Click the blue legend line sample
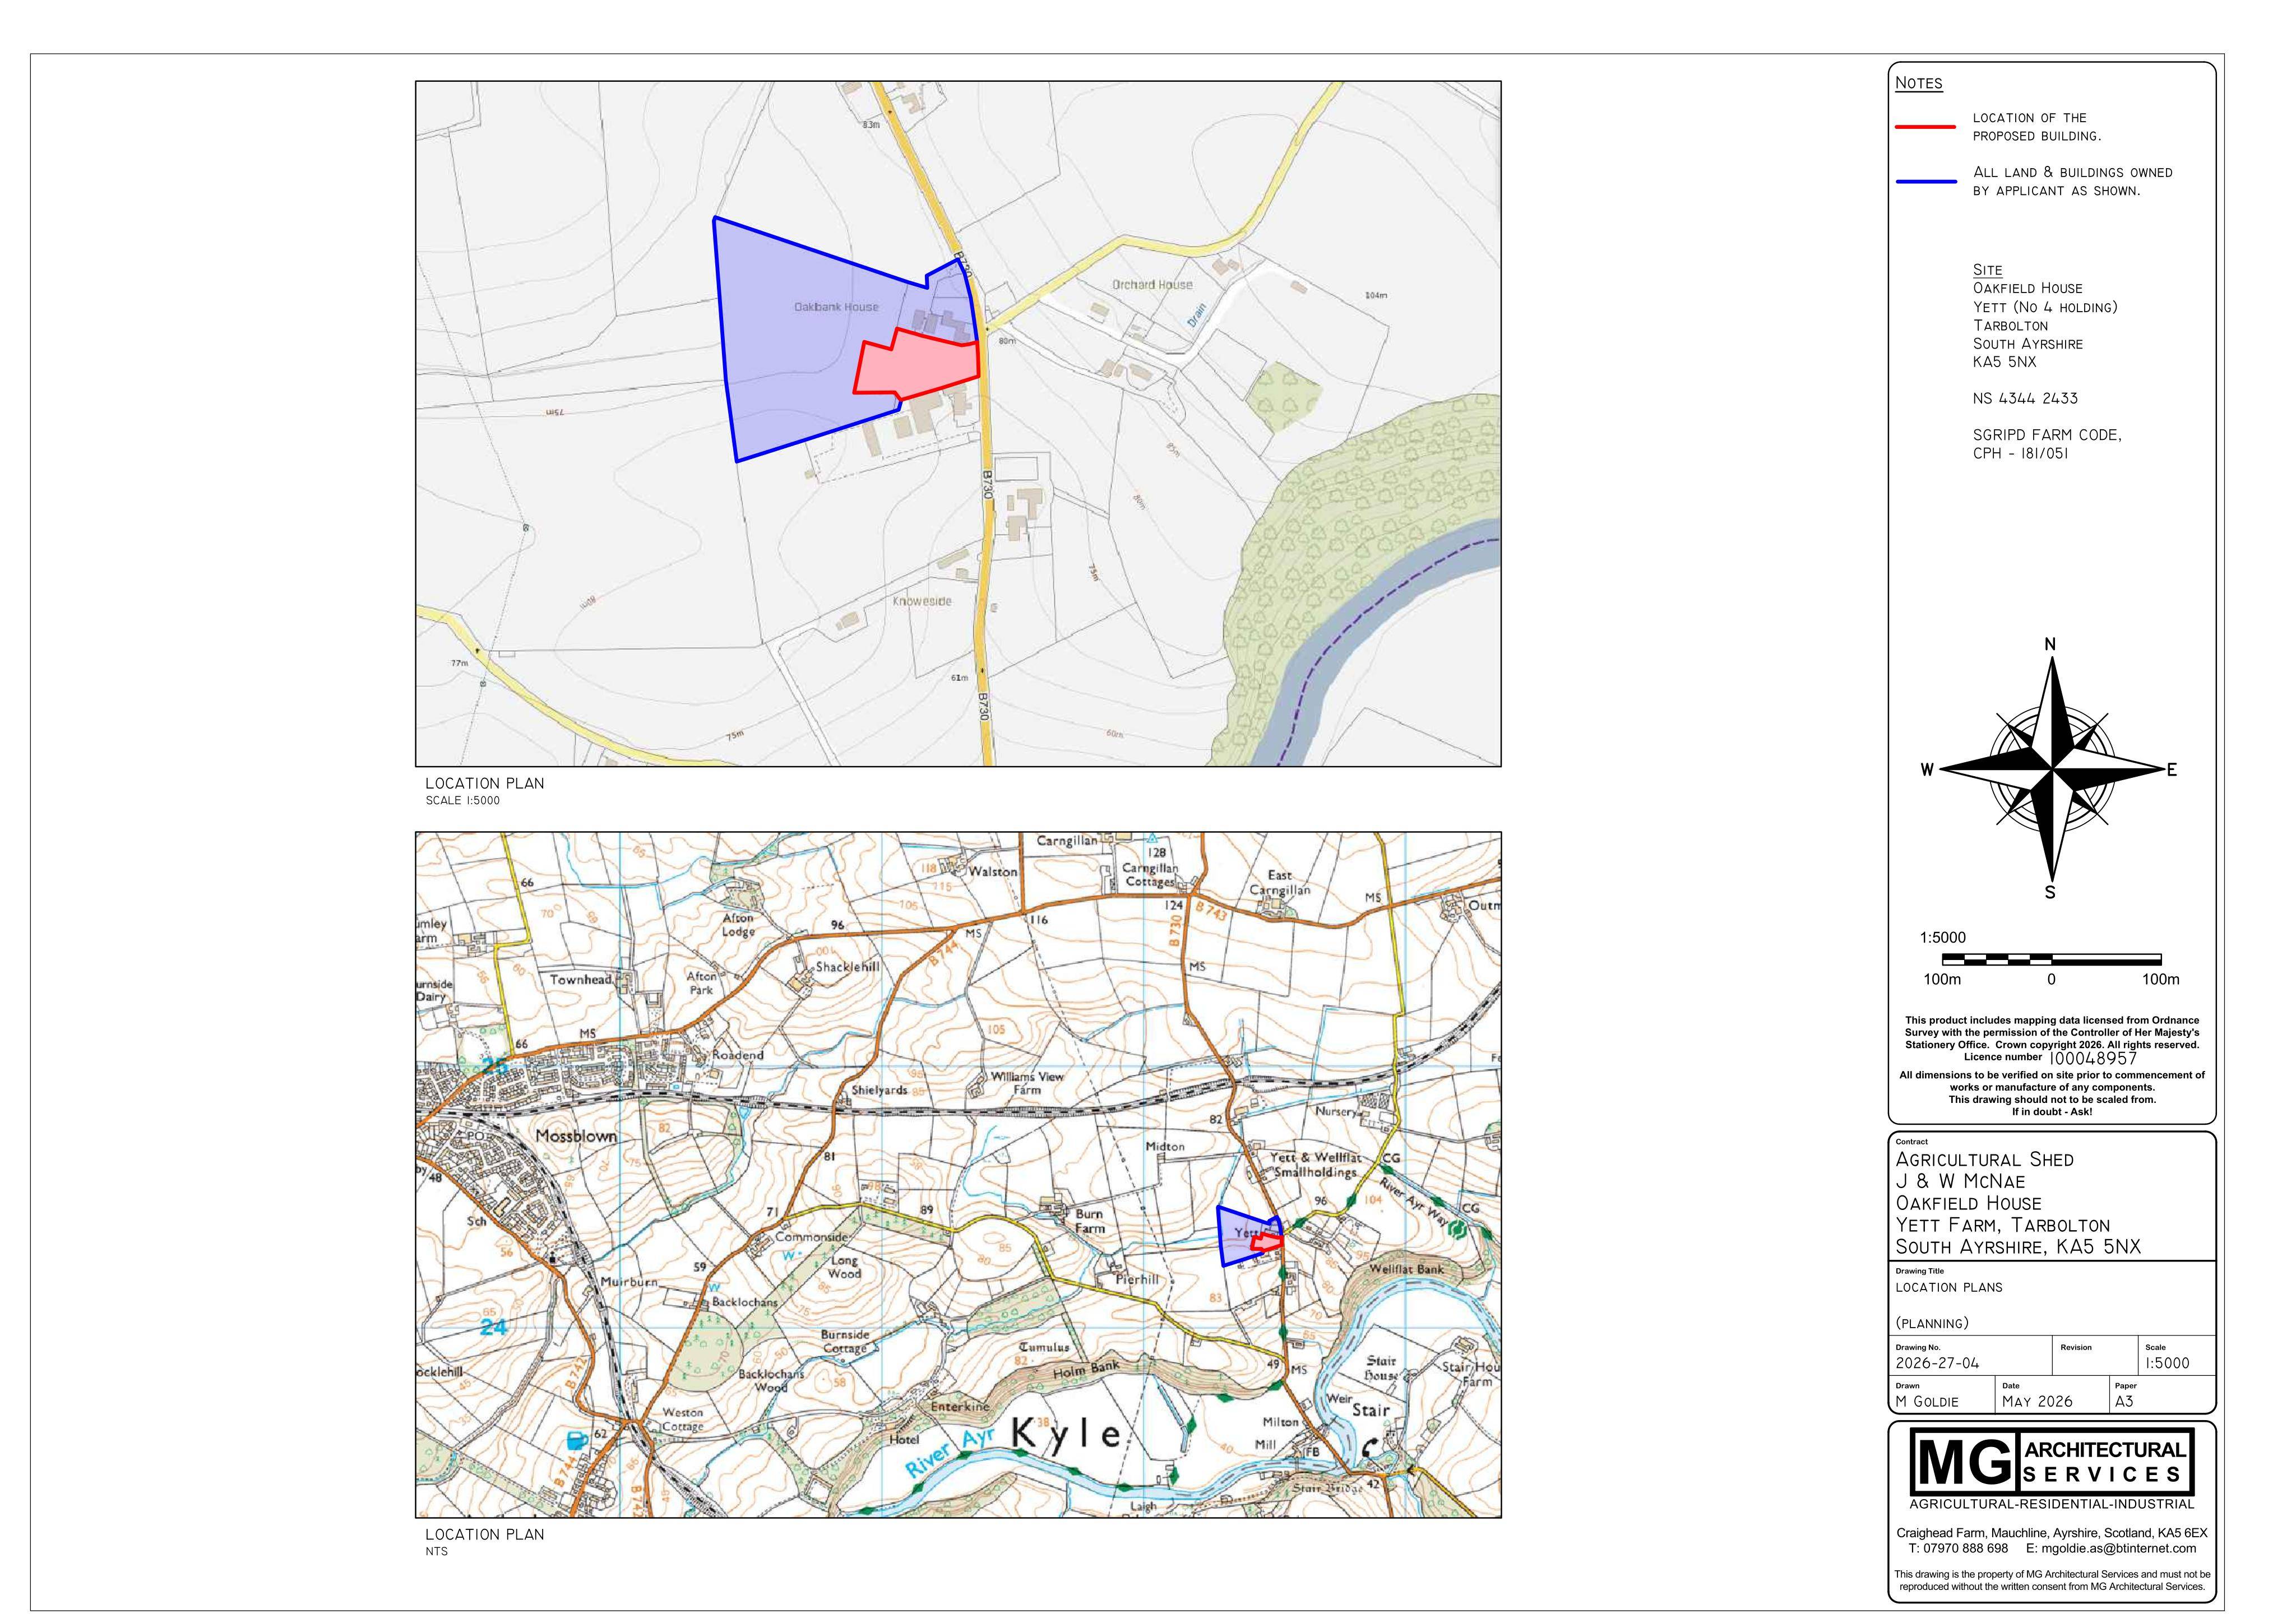Viewport: 2296px width, 1623px height. (x=1925, y=182)
